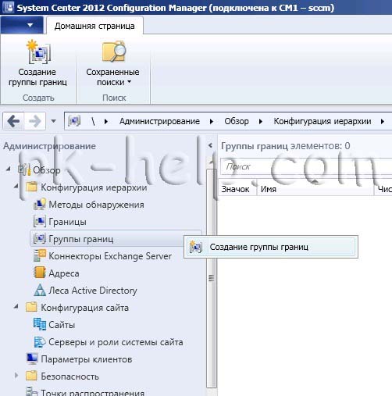
Task: Click the Коннекторы Exchange Server icon
Action: point(40,255)
